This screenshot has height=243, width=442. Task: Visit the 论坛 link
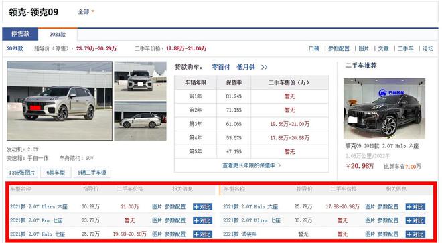coord(428,48)
